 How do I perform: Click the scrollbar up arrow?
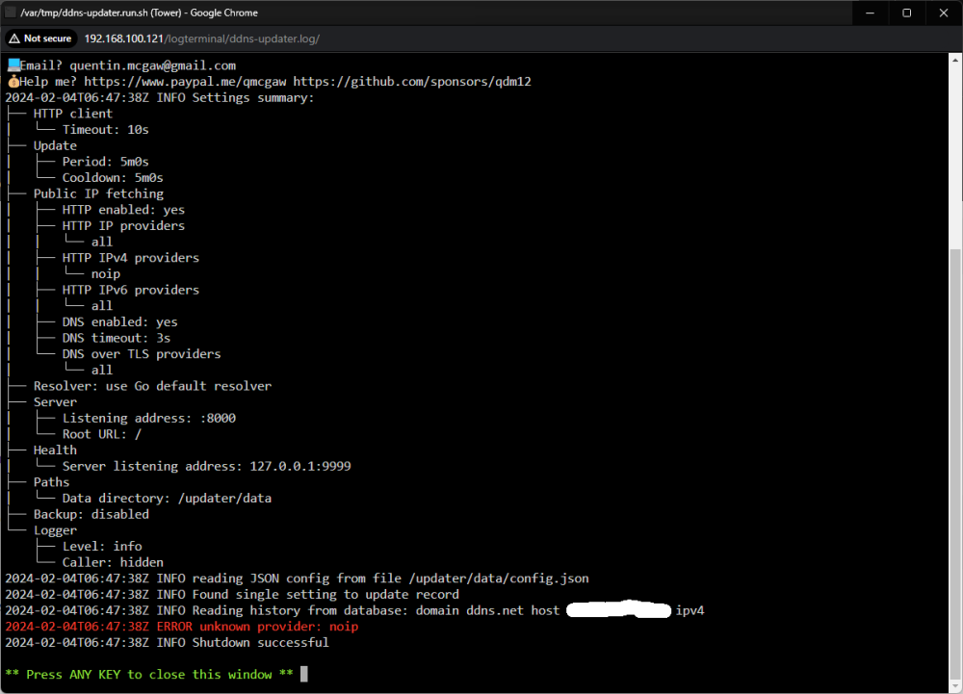coord(955,60)
